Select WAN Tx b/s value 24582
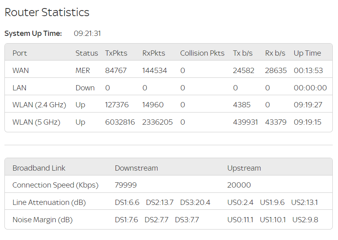The width and height of the screenshot is (338, 240). click(x=244, y=71)
